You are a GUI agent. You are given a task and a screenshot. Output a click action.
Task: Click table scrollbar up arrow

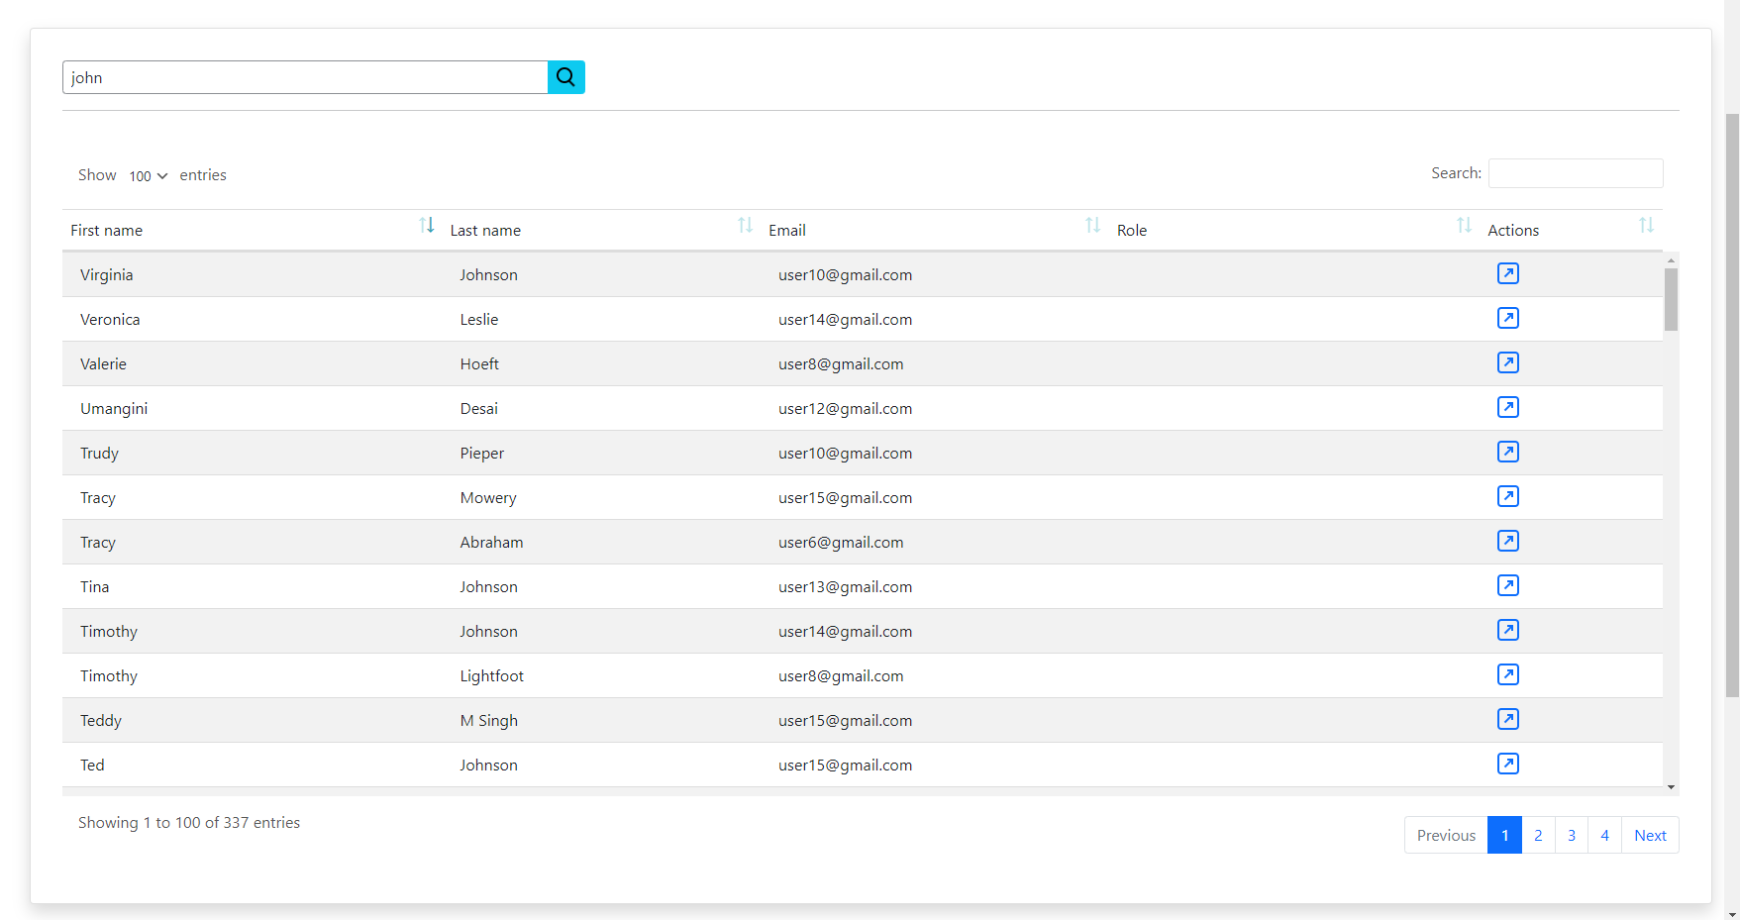pyautogui.click(x=1671, y=260)
